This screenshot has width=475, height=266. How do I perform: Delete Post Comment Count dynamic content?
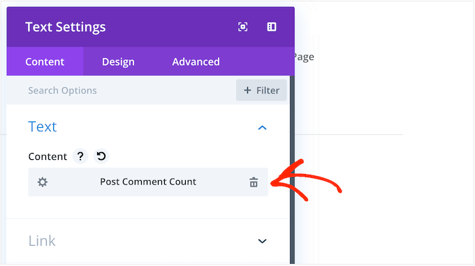254,182
